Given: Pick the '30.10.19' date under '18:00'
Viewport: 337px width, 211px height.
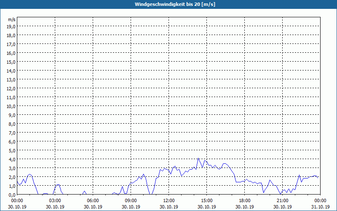Looking at the screenshot, I should (x=245, y=207).
